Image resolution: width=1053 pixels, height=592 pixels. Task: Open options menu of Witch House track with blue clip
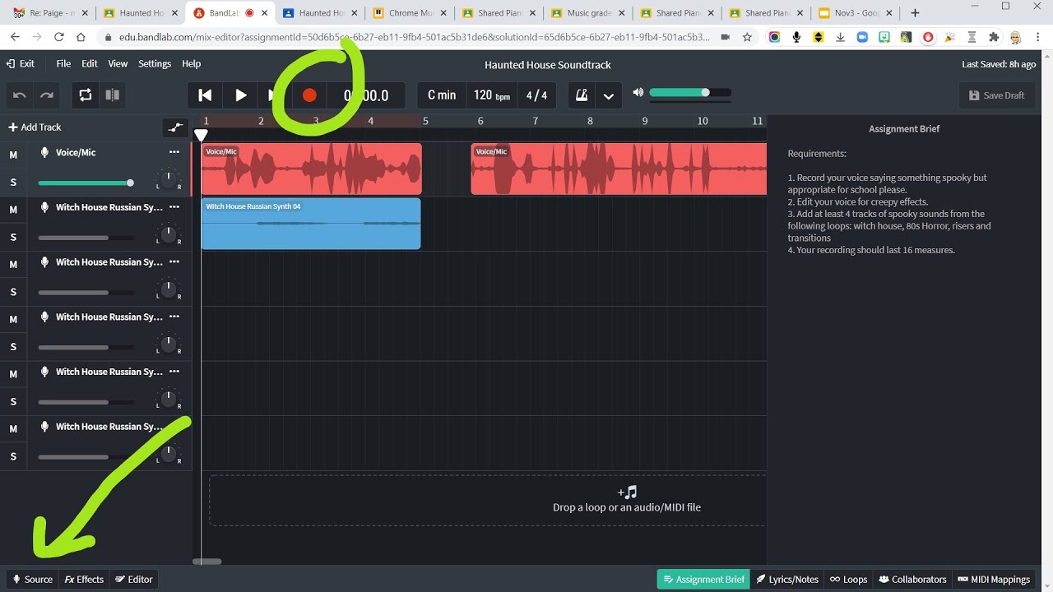(x=174, y=207)
